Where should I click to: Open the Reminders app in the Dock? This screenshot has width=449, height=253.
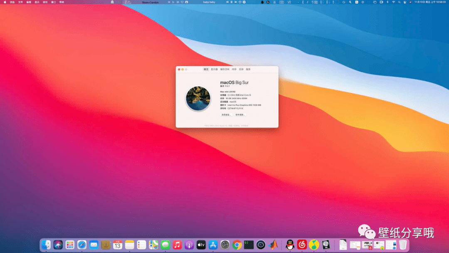[141, 245]
